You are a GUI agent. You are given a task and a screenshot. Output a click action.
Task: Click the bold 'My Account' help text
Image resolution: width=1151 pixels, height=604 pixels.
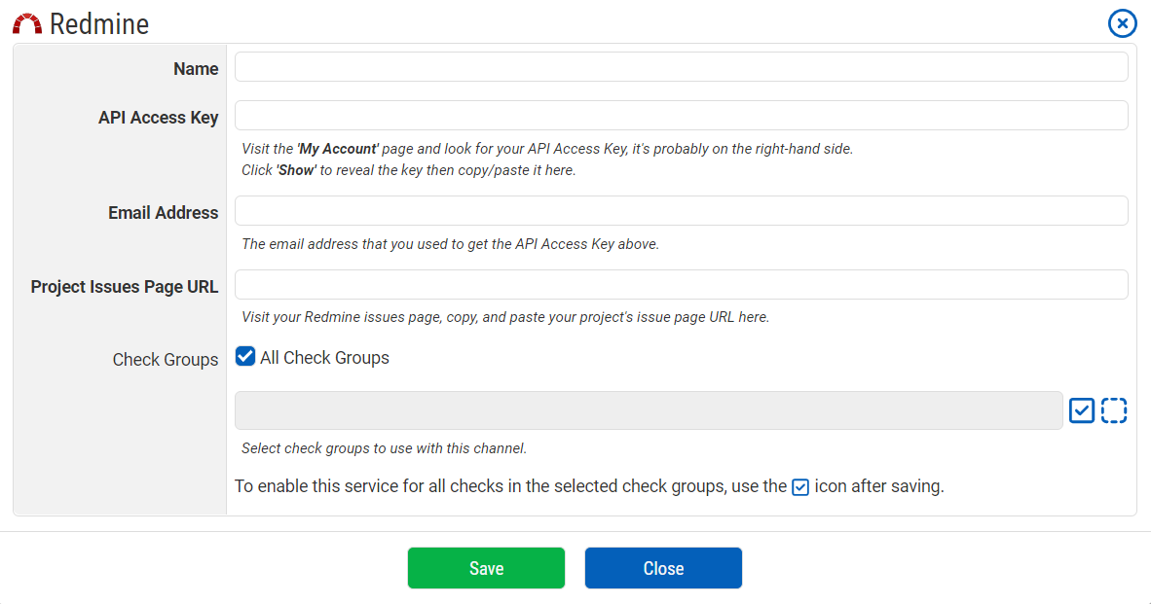point(337,149)
